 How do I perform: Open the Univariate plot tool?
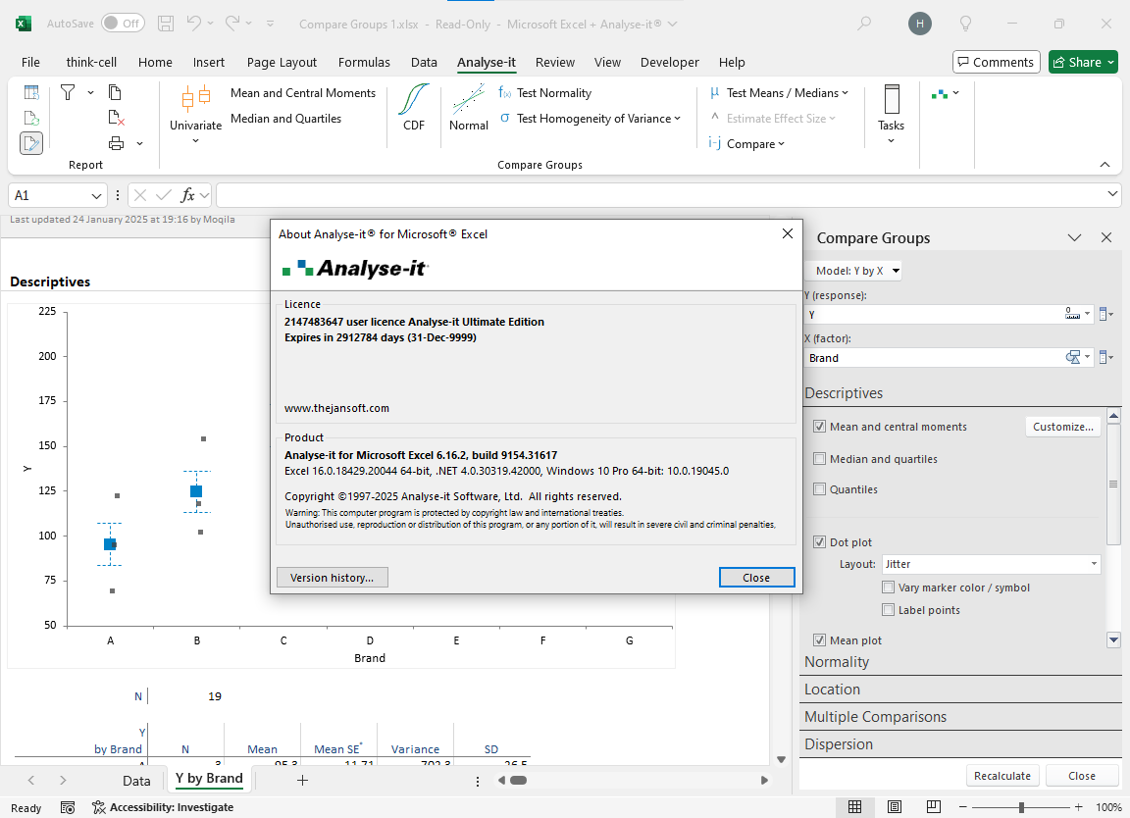[x=195, y=116]
